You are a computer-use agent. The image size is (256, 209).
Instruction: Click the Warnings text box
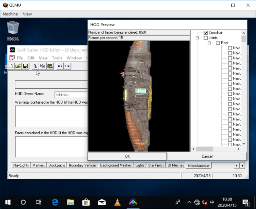[x=51, y=116]
